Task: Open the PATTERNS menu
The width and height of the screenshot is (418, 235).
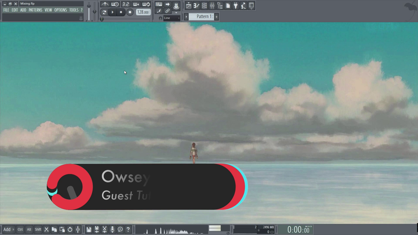Action: tap(35, 10)
